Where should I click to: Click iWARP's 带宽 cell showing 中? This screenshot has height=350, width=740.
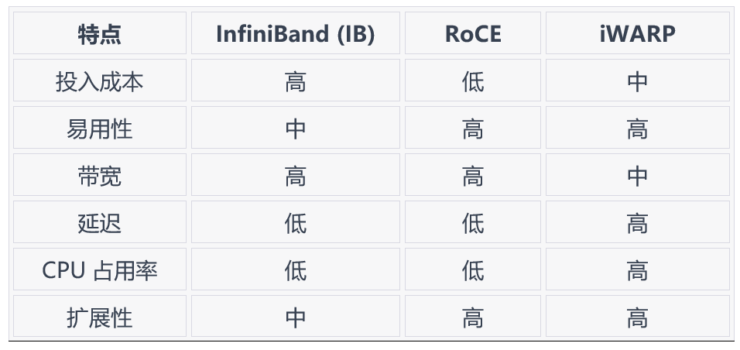[x=637, y=176]
